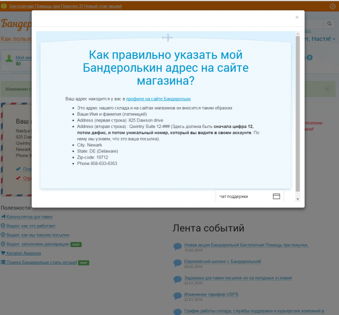The height and width of the screenshot is (315, 339).
Task: Close the modal dialog with the × button
Action: pos(297,17)
